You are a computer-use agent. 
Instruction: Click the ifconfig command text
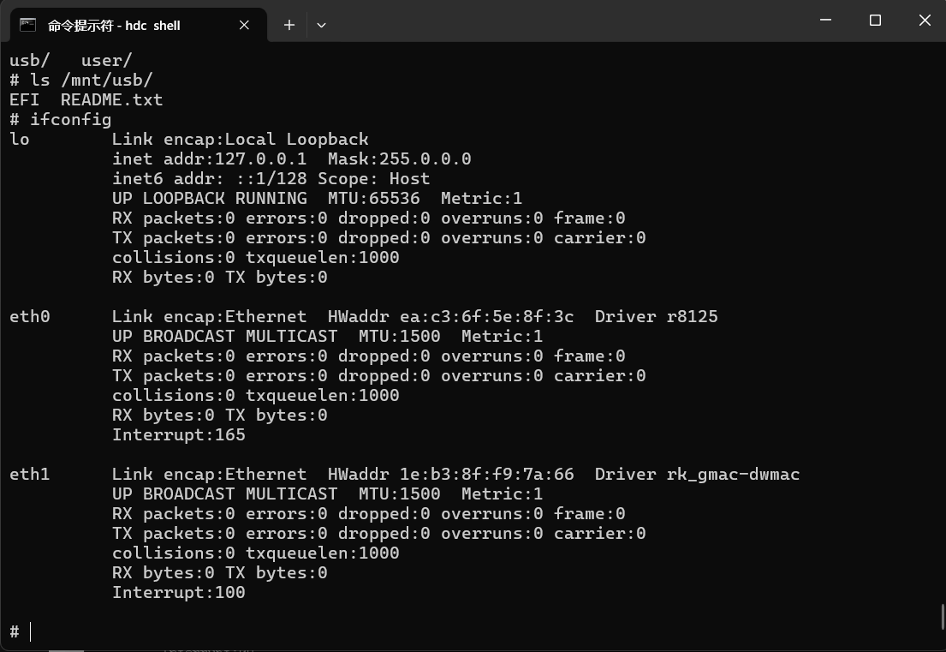tap(70, 120)
